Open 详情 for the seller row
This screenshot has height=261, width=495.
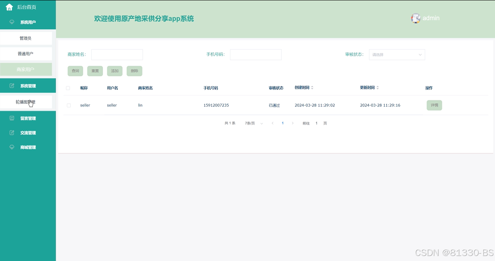click(x=434, y=105)
